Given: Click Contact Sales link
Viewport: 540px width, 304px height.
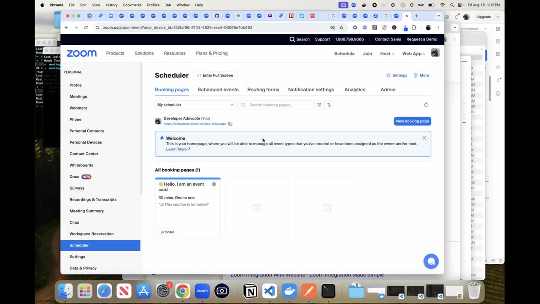Looking at the screenshot, I should (388, 39).
